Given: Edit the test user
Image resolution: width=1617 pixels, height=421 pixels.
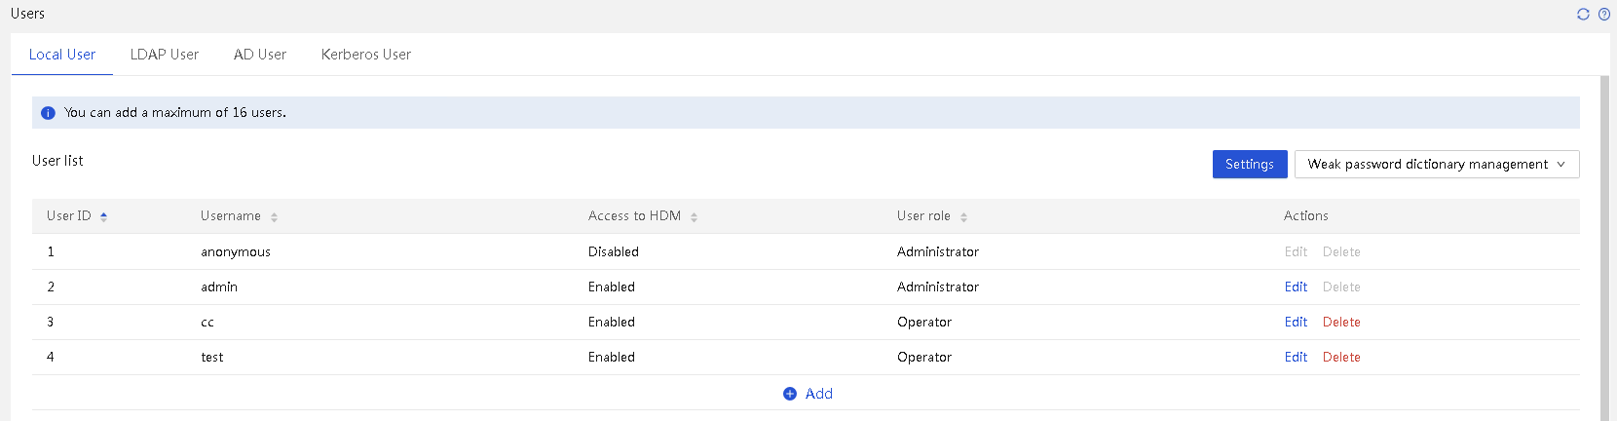Looking at the screenshot, I should pos(1296,357).
